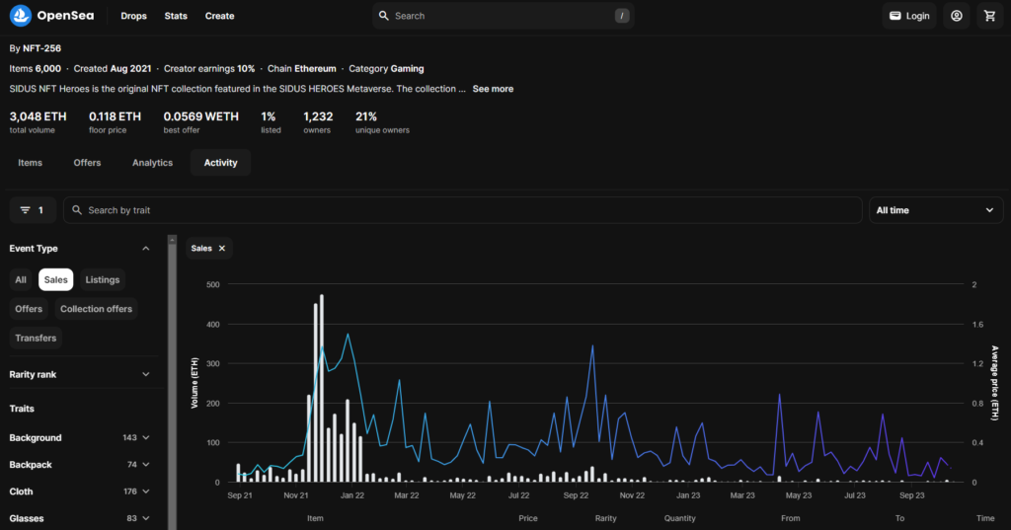
Task: Expand the Backpack trait list
Action: pos(146,464)
